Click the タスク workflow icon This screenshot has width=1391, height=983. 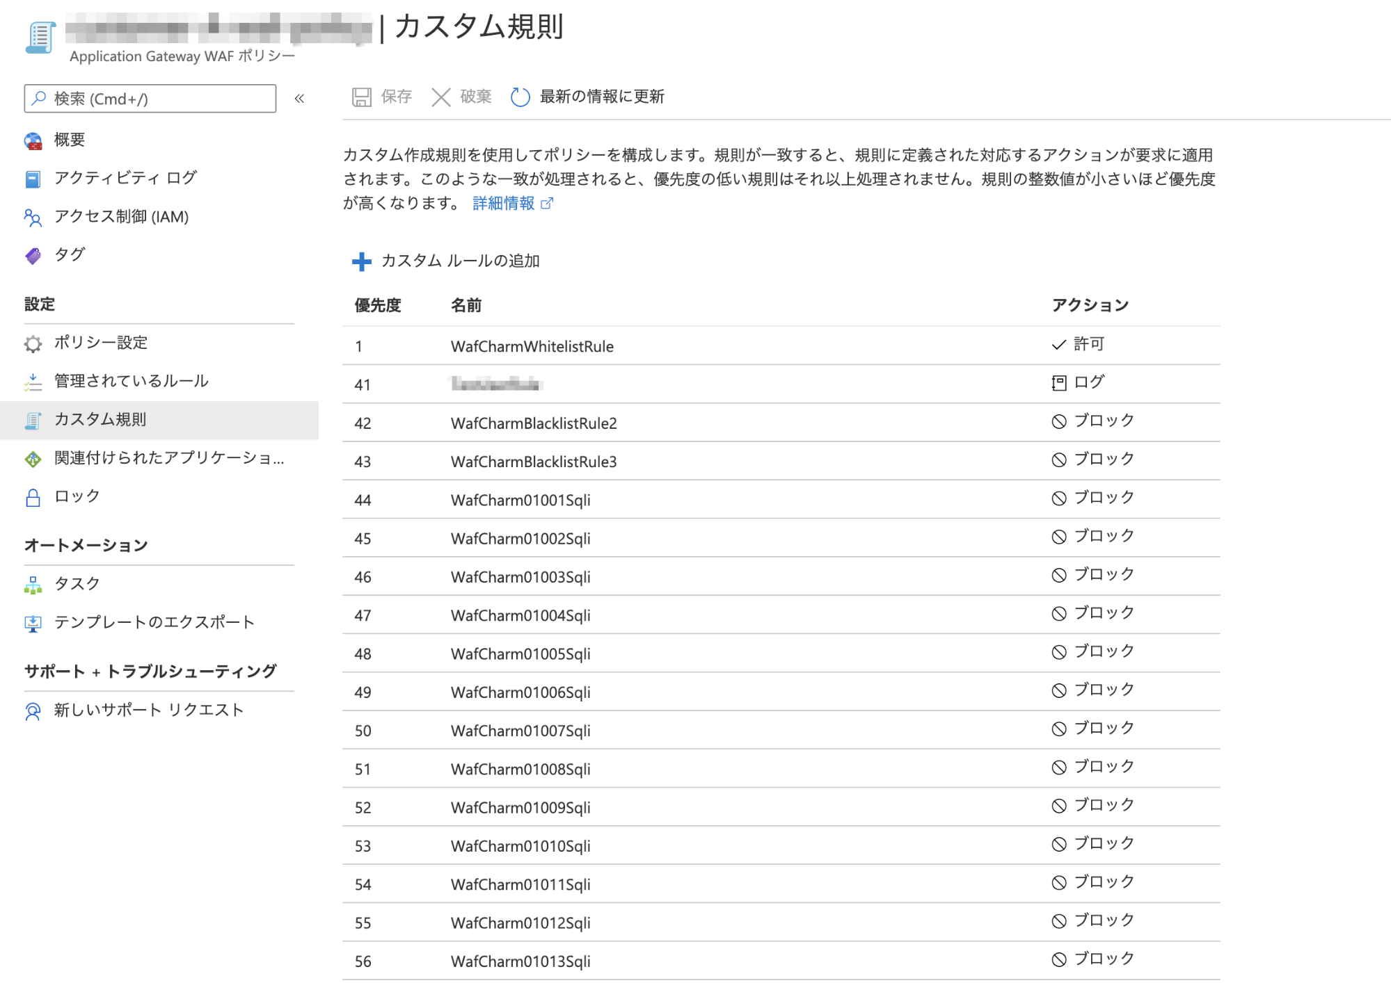point(33,585)
